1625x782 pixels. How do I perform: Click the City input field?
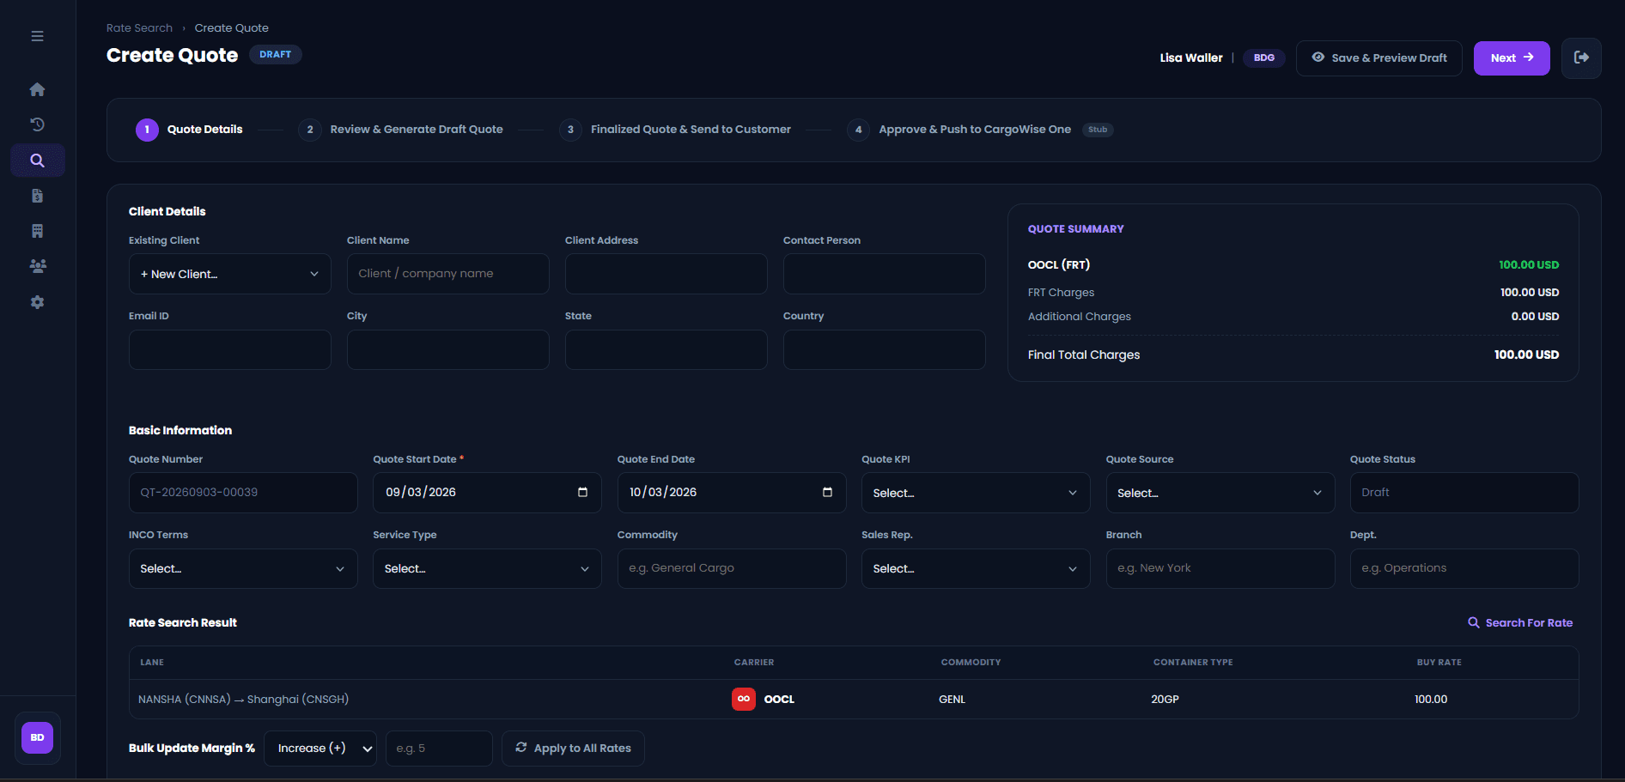[x=447, y=349]
